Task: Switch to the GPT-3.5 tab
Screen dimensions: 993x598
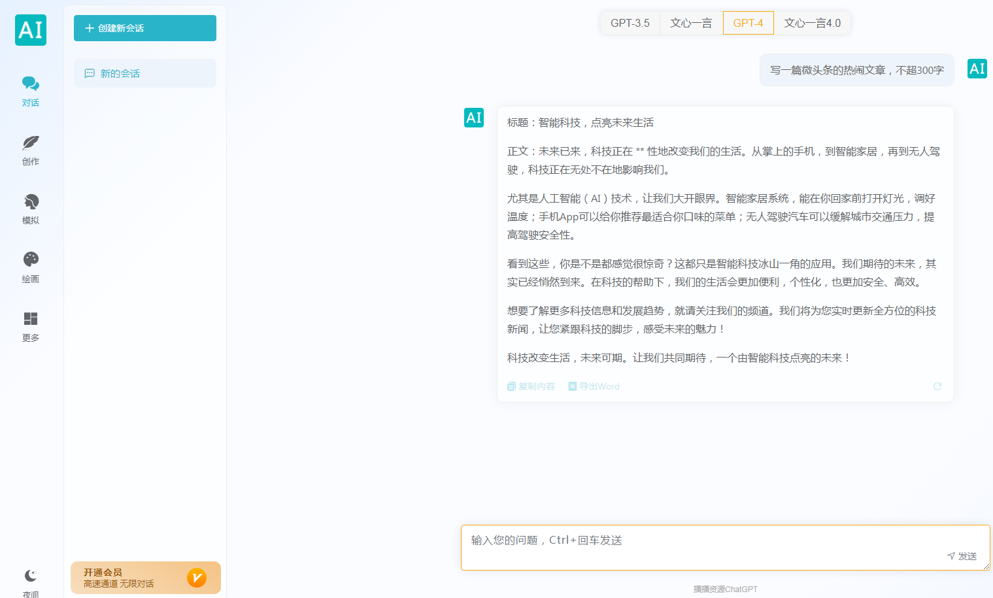Action: 630,22
